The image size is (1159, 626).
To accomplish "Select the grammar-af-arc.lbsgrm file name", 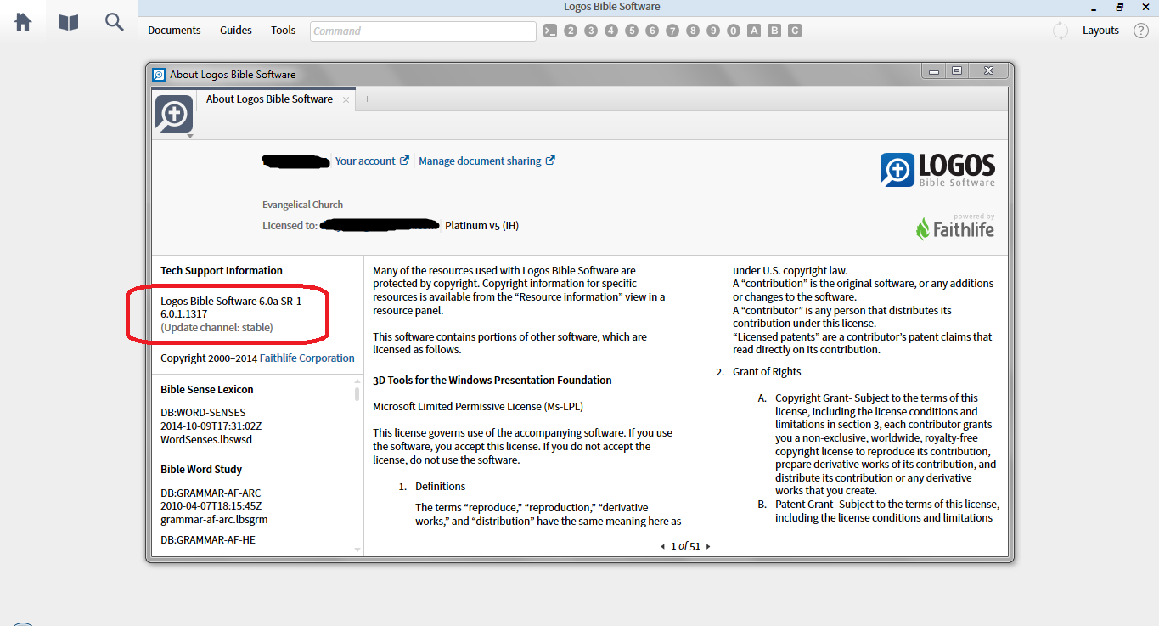I will (x=214, y=520).
